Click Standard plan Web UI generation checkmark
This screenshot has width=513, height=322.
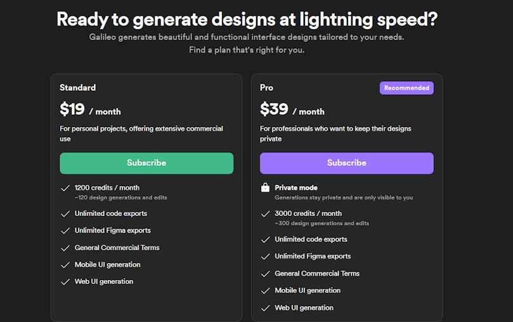click(65, 282)
